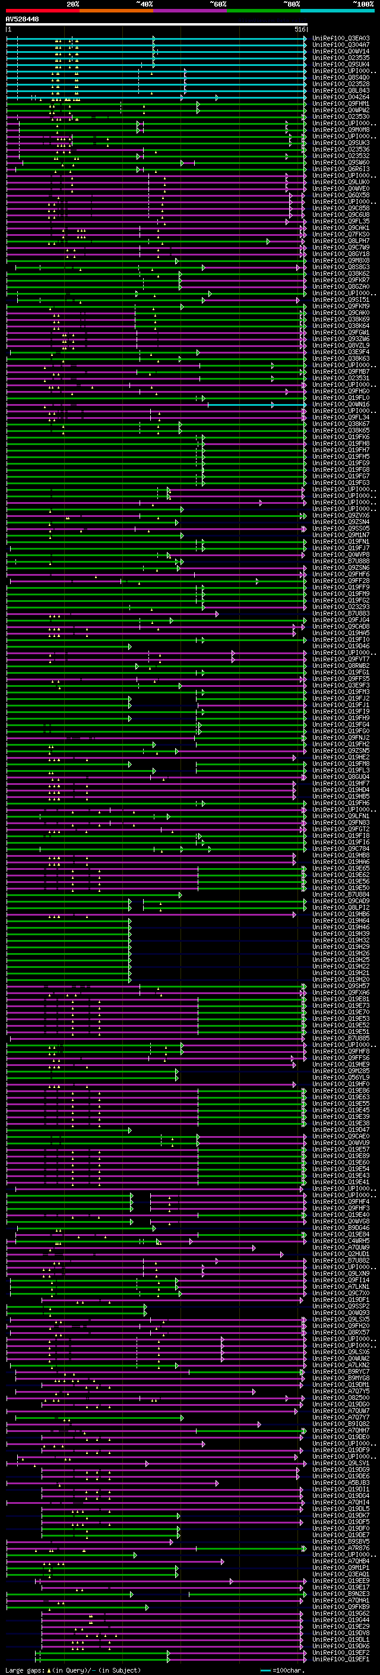This screenshot has height=1675, width=380.
Task: Click the green ~80% identity legend bar
Action: (x=264, y=11)
